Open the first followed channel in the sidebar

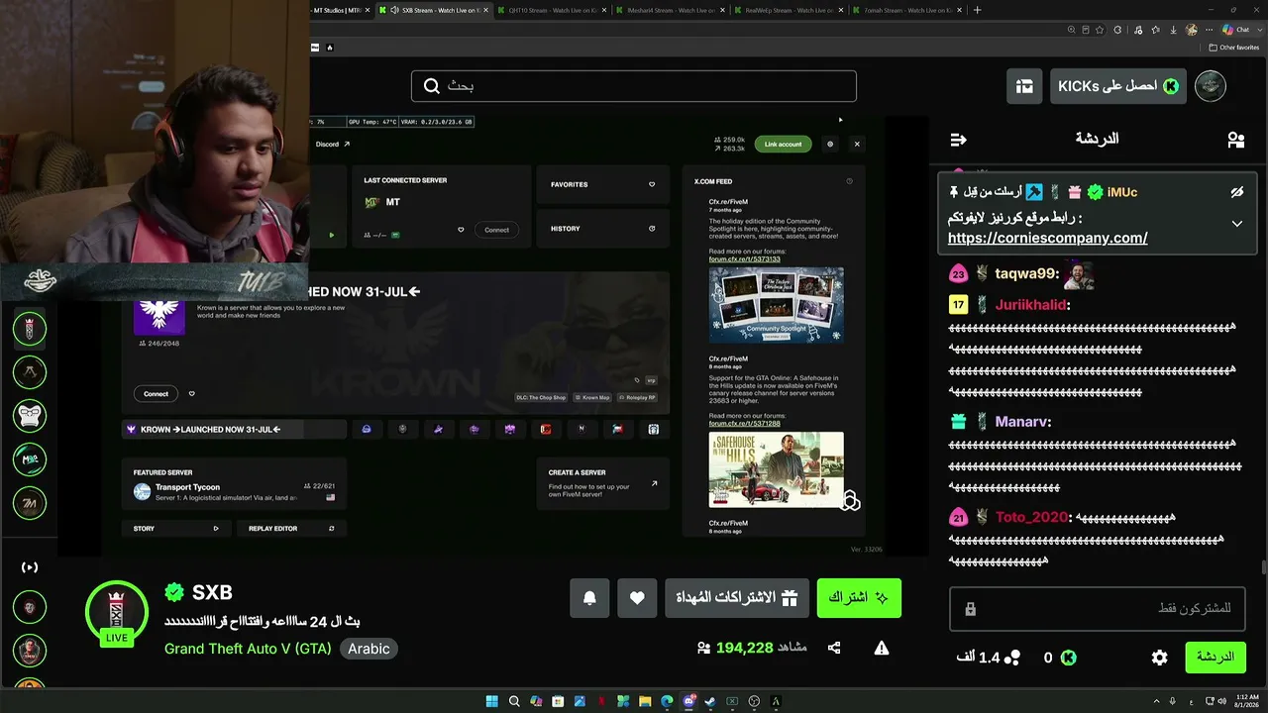tap(30, 328)
